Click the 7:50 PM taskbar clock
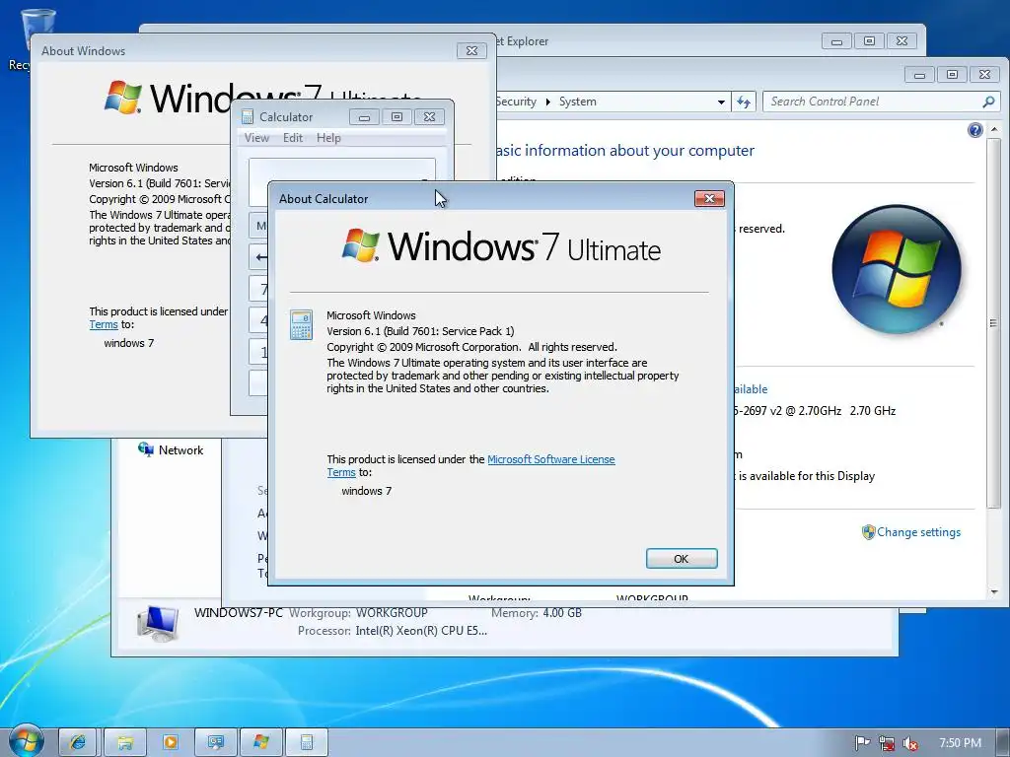 coord(960,743)
